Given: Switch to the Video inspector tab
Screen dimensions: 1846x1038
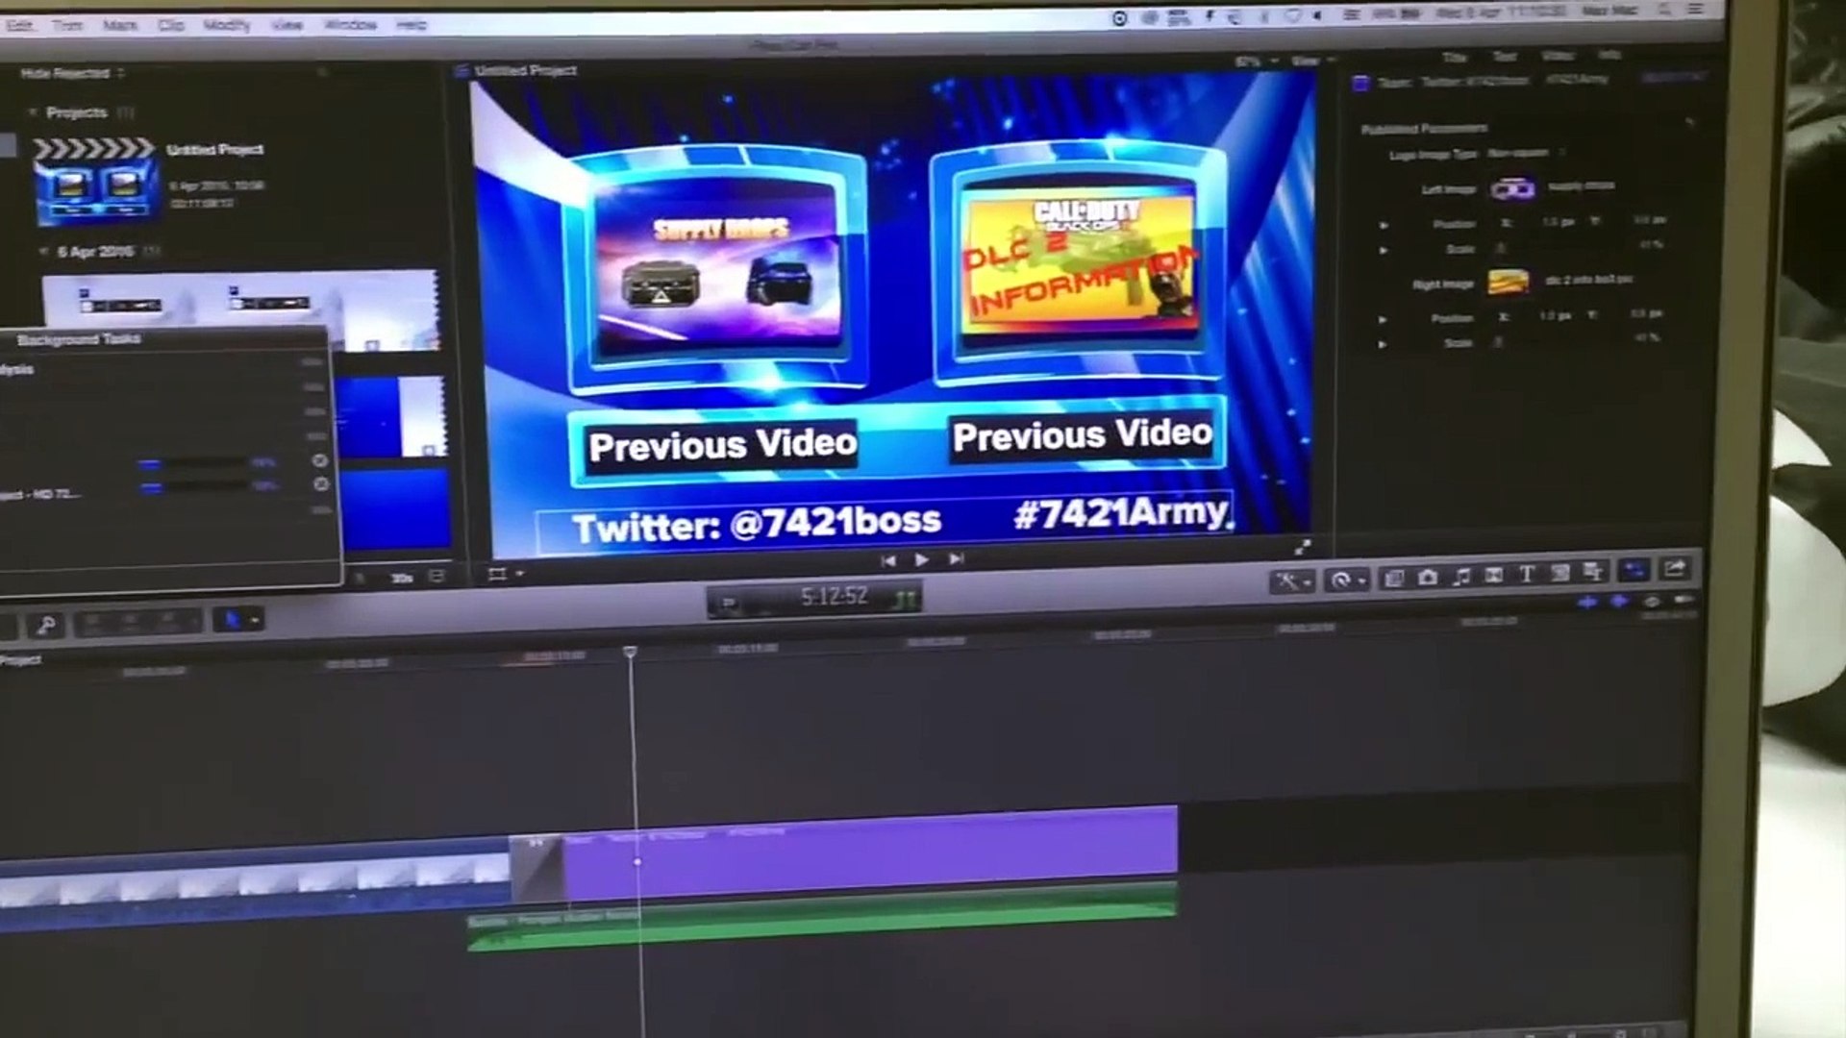Looking at the screenshot, I should pyautogui.click(x=1558, y=55).
